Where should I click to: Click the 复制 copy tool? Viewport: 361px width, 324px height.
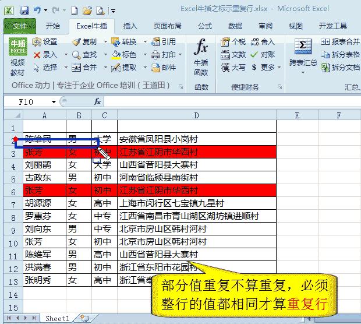pos(84,42)
